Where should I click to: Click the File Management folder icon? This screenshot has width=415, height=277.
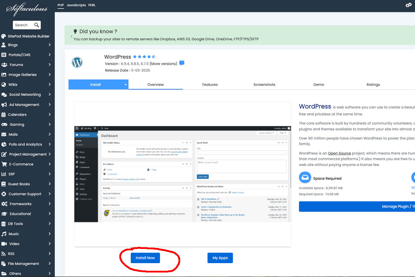(x=4, y=264)
